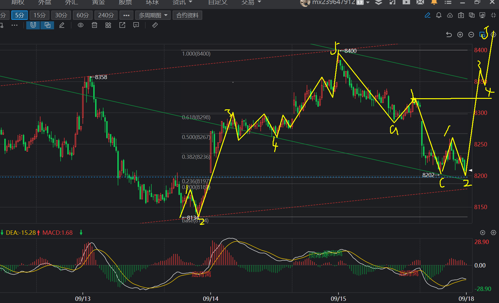Open the 期权 menu
The image size is (499, 303).
(x=18, y=2)
